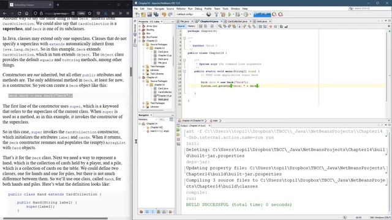
Task: Select Deck.java under chapter14 package
Action: coord(163,99)
